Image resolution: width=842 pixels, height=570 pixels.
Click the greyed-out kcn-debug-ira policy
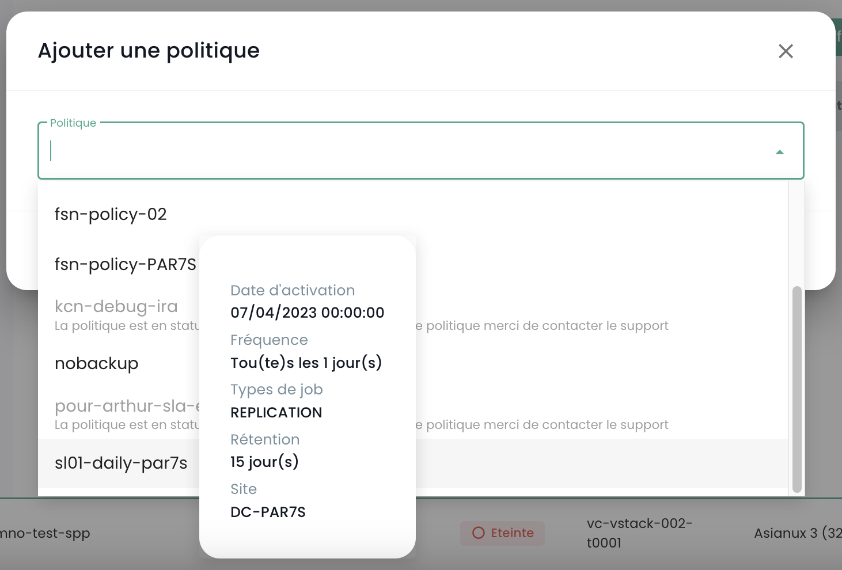coord(116,306)
